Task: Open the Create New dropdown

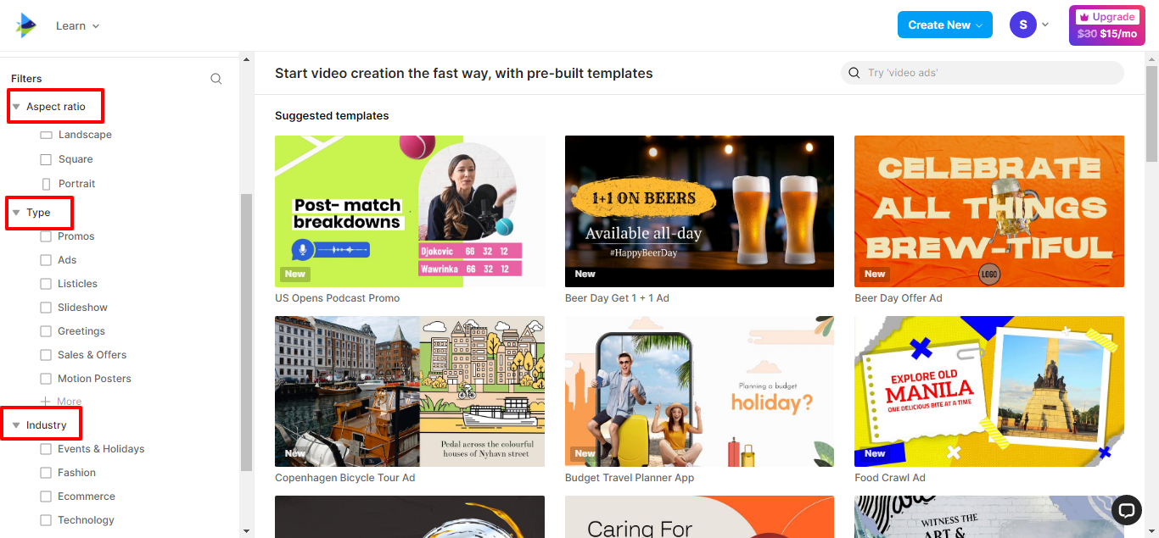Action: pos(945,25)
